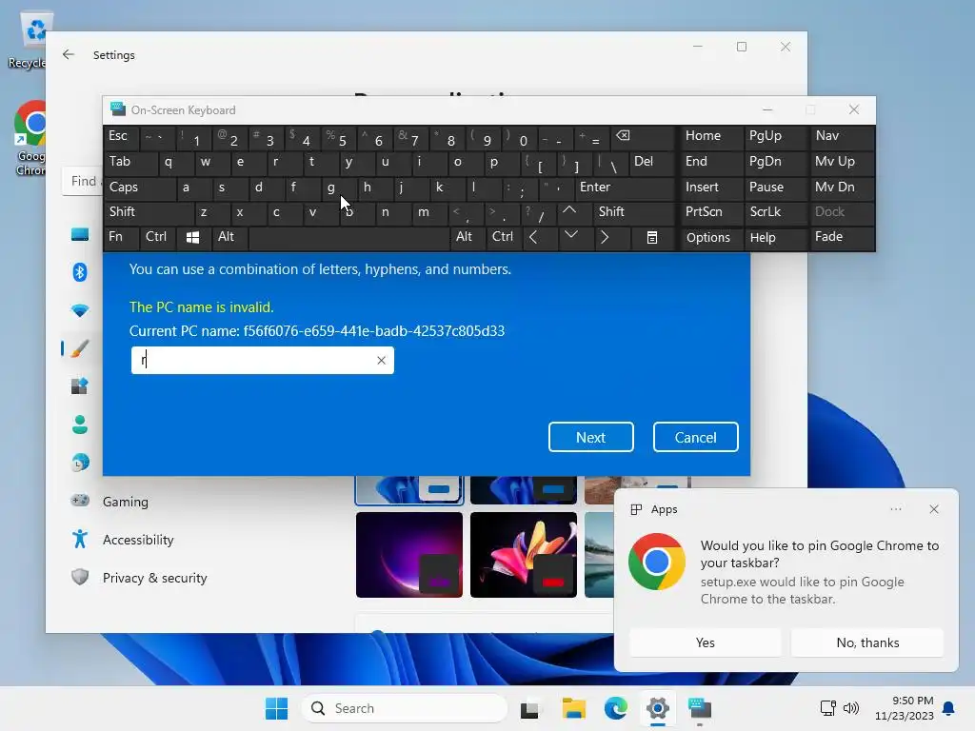The image size is (975, 731).
Task: Toggle the right Shift key
Action: (634, 212)
